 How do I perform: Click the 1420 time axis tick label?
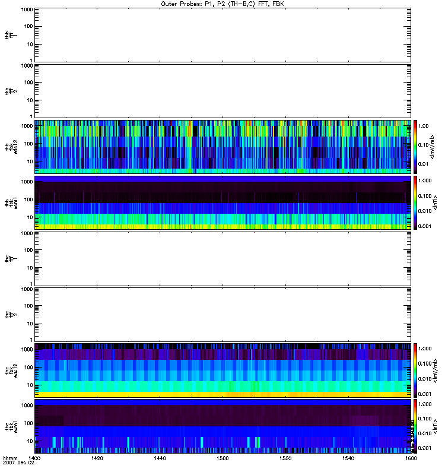(97, 459)
